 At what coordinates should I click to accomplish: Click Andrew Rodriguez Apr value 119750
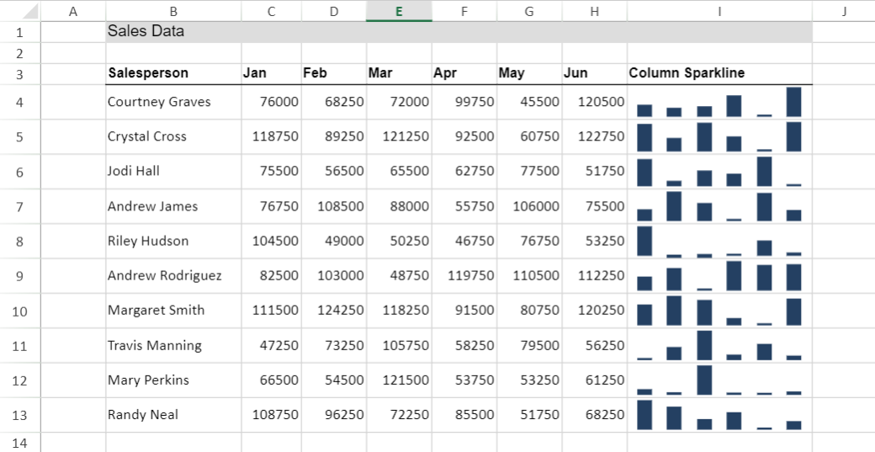[464, 276]
